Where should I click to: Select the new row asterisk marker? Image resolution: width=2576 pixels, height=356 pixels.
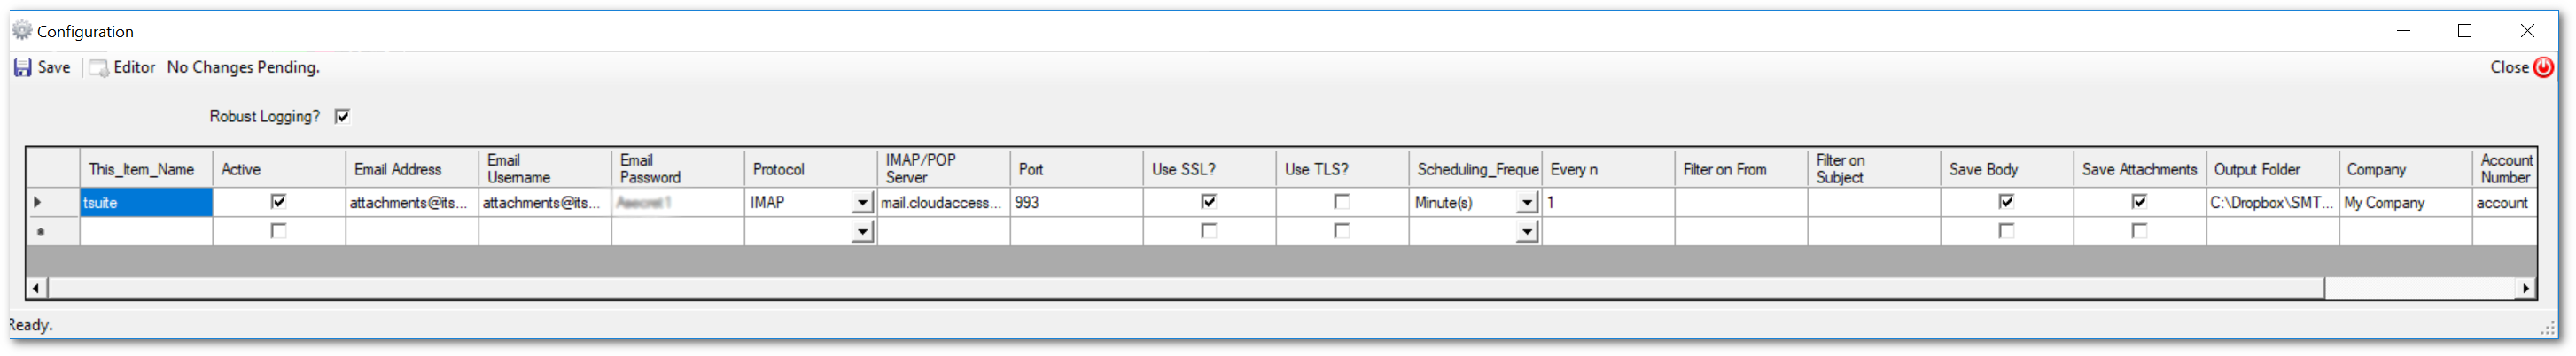click(40, 232)
